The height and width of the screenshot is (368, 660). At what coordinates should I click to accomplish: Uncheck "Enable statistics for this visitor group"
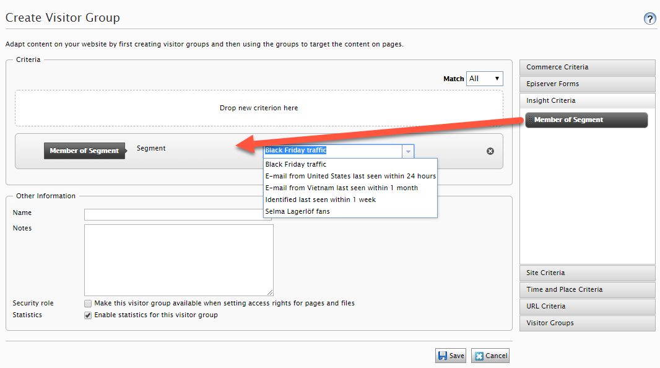coord(87,315)
